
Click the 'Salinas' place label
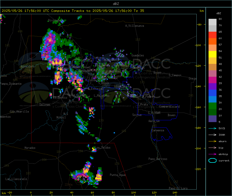[45, 105]
